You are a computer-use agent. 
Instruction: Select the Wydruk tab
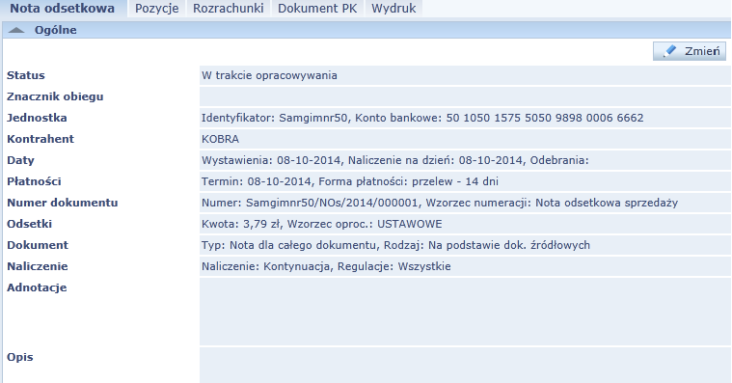click(393, 9)
